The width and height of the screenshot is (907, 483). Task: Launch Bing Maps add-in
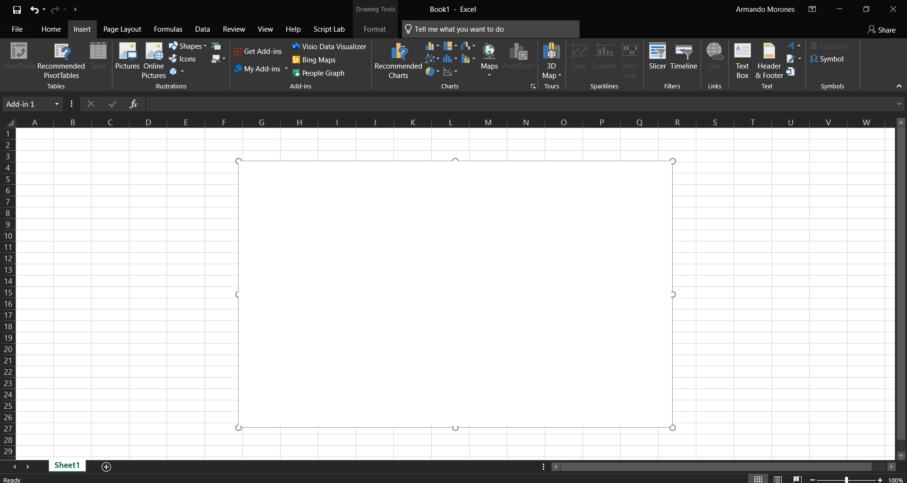coord(314,60)
